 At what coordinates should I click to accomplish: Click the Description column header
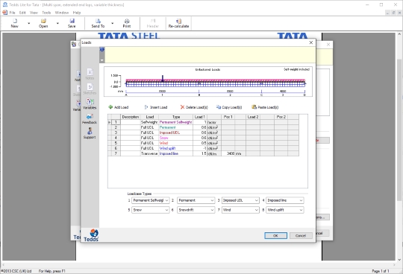click(131, 117)
